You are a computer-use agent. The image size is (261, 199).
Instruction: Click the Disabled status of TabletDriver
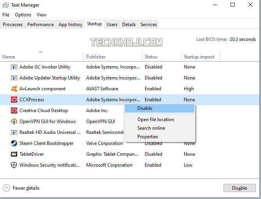coord(153,154)
